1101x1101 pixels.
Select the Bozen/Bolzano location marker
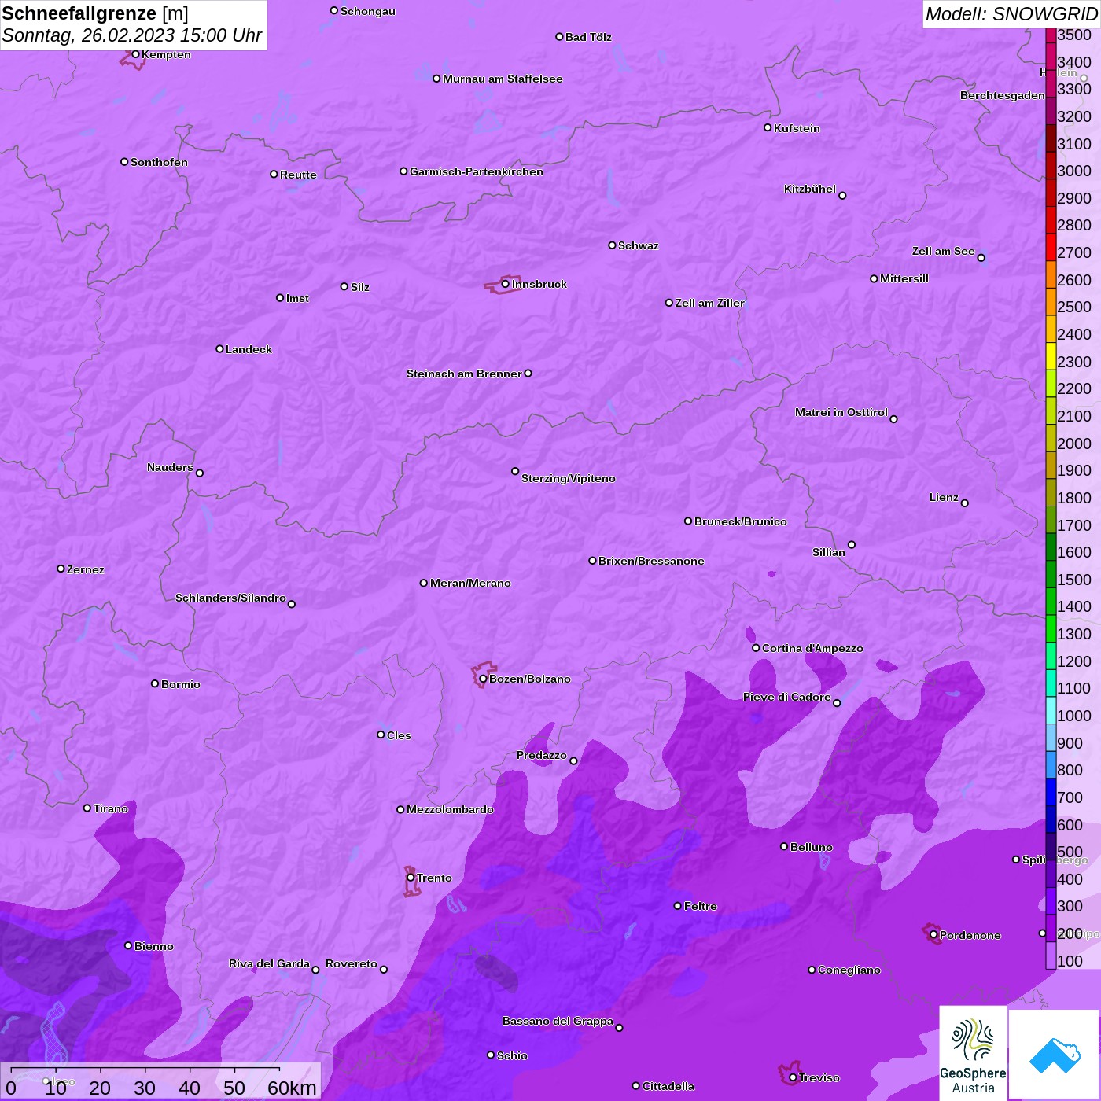(x=483, y=679)
